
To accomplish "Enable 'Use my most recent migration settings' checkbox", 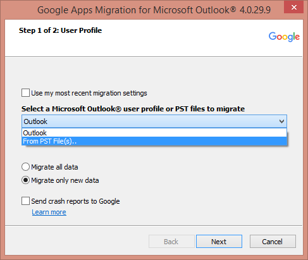I will click(25, 93).
